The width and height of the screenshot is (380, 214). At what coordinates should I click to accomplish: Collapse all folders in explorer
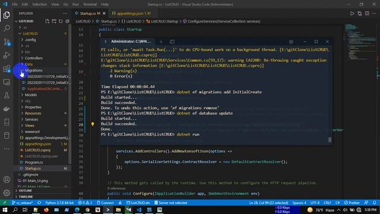pyautogui.click(x=67, y=21)
